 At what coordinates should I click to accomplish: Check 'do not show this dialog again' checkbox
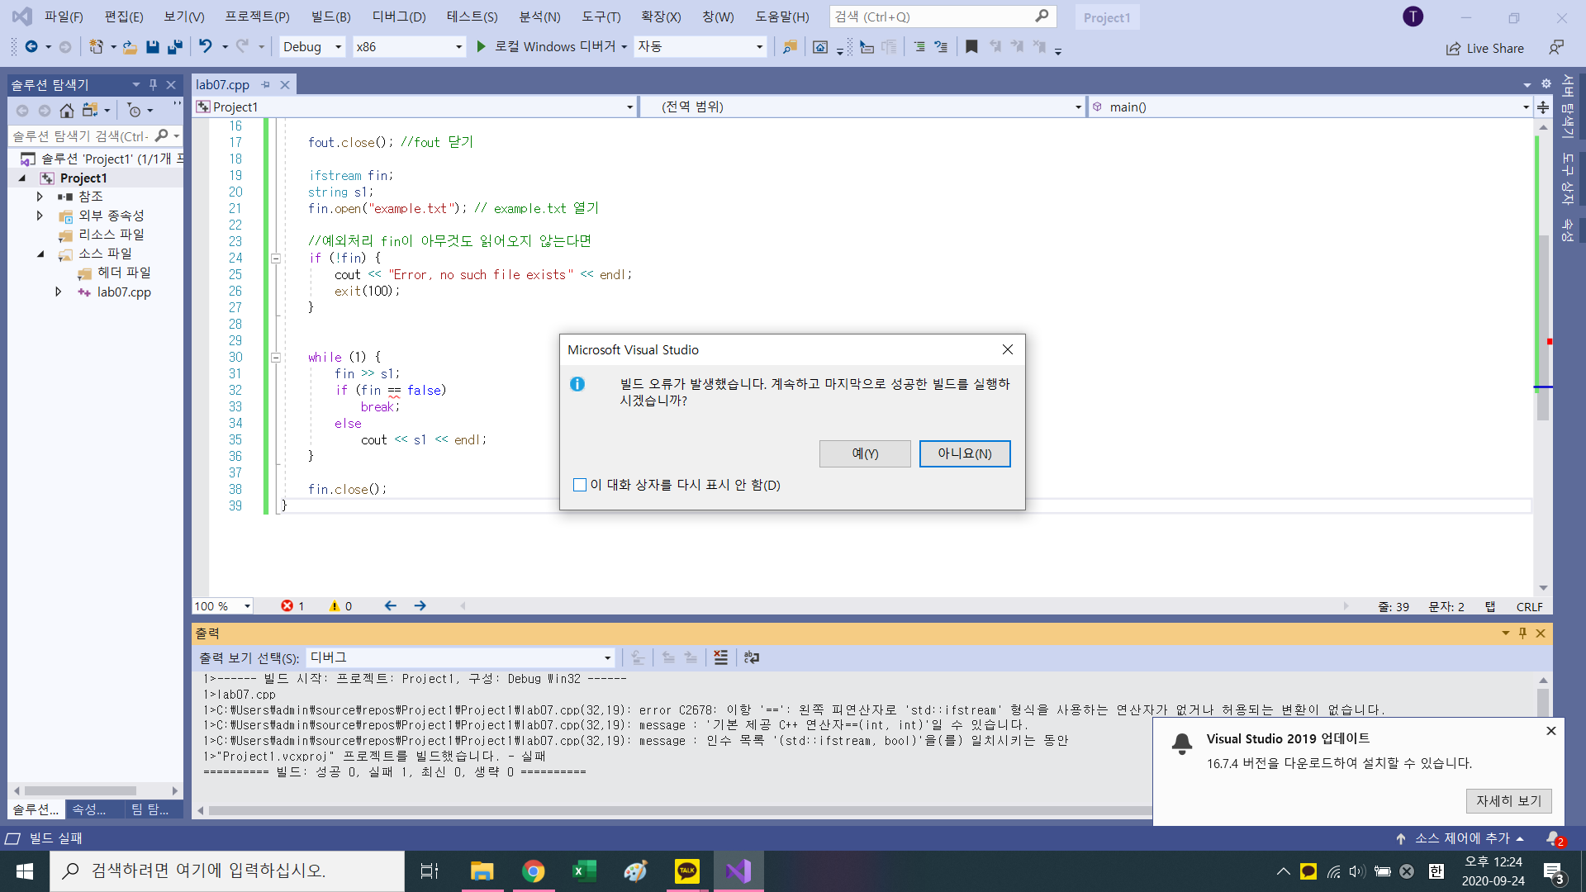coord(580,485)
